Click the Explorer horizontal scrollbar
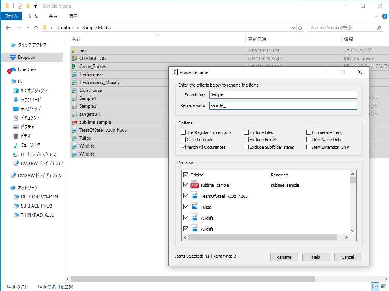 tap(193, 279)
